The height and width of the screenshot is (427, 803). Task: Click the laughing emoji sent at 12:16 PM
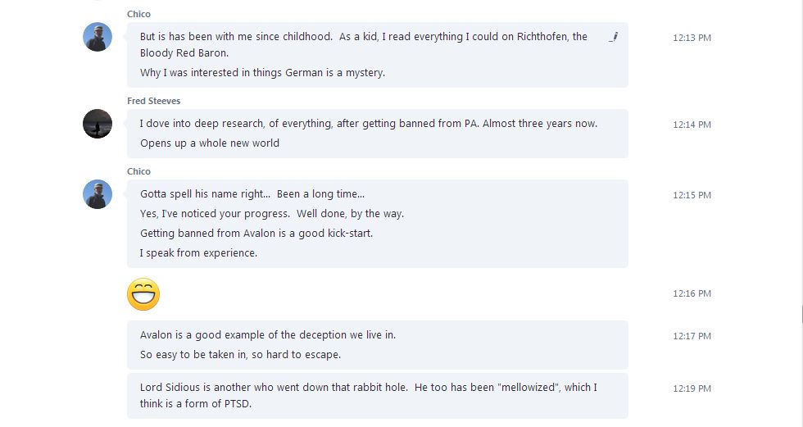pyautogui.click(x=143, y=294)
